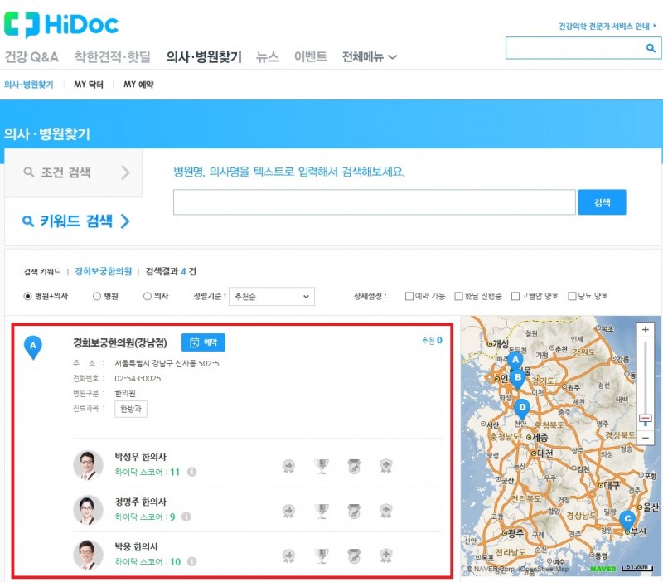Click shield badge icon in 박웅 row

point(385,555)
